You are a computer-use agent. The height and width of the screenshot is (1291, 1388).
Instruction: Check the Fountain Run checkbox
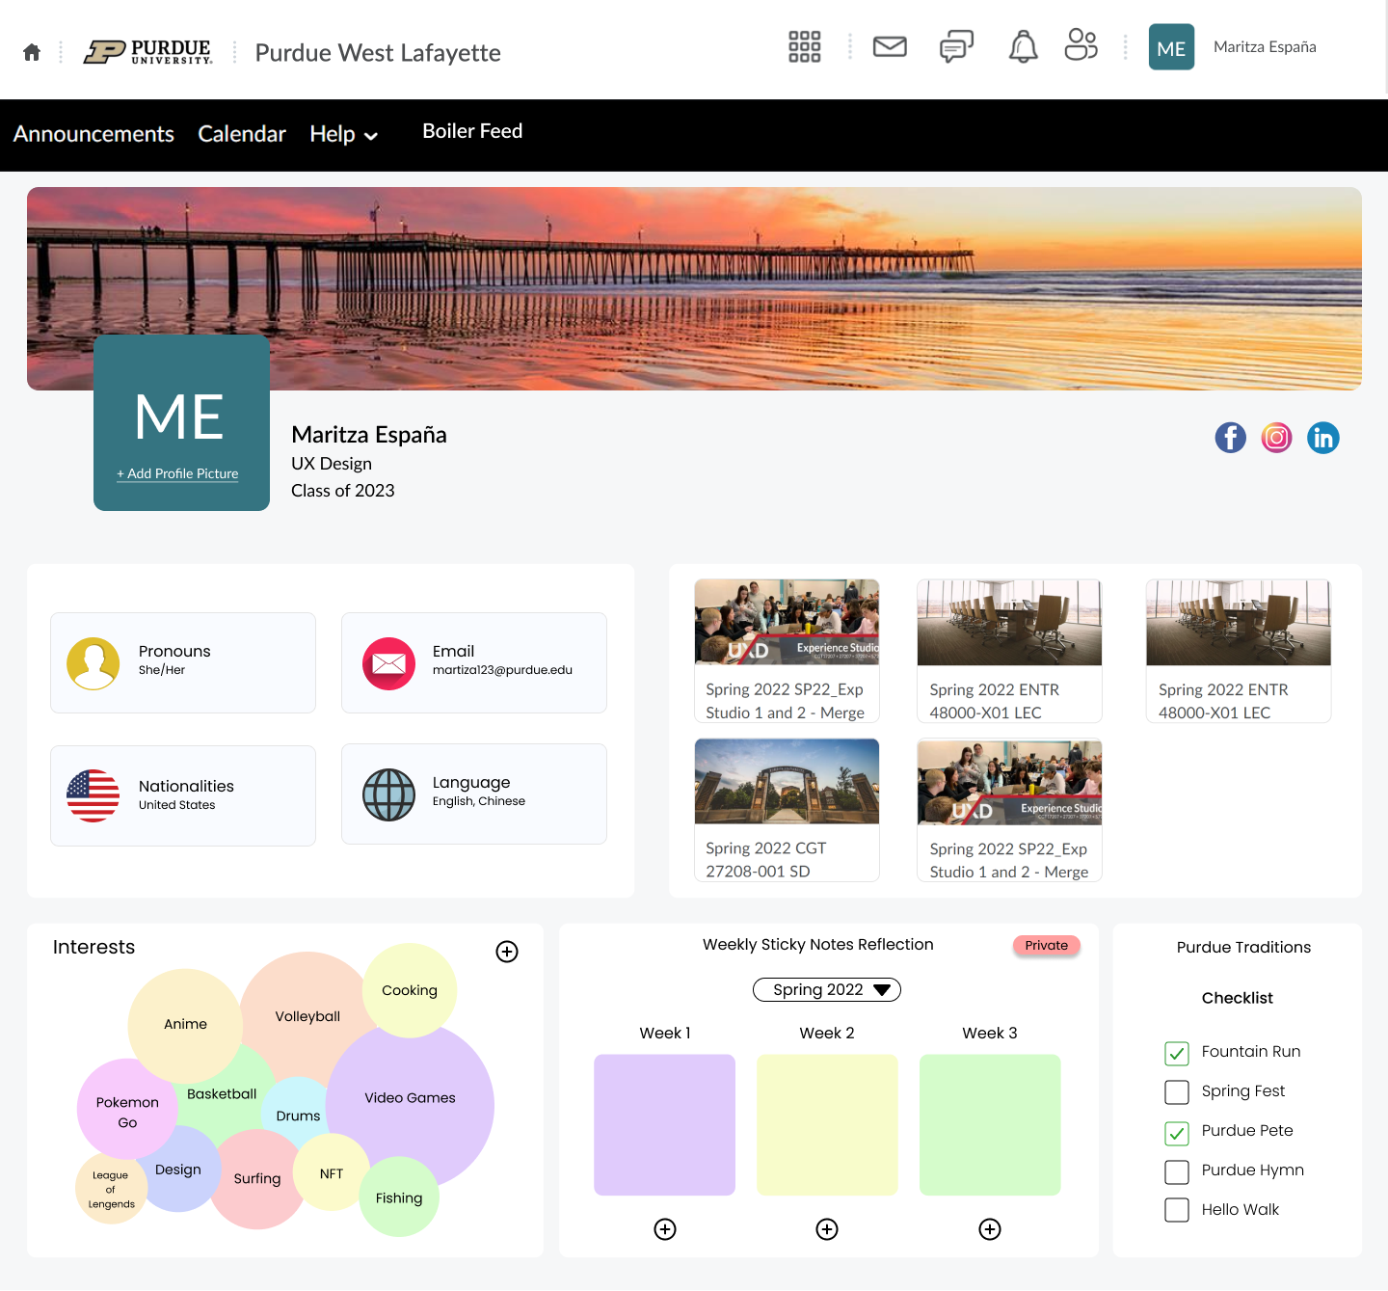pos(1177,1054)
